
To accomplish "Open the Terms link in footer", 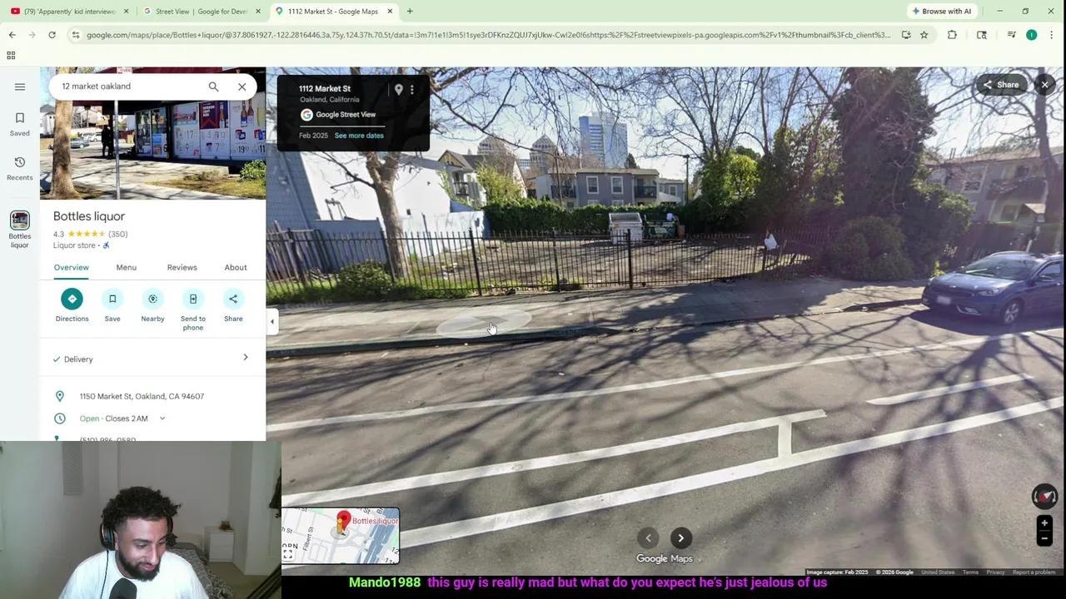I will point(970,572).
